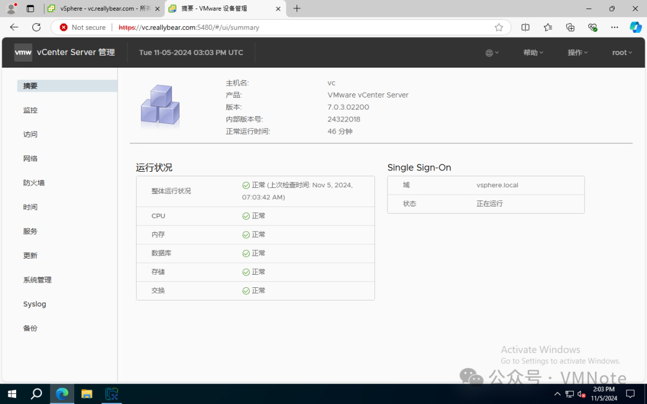Click the 正在运行 SSO status text
Screen dimensions: 647x404
[x=489, y=203]
